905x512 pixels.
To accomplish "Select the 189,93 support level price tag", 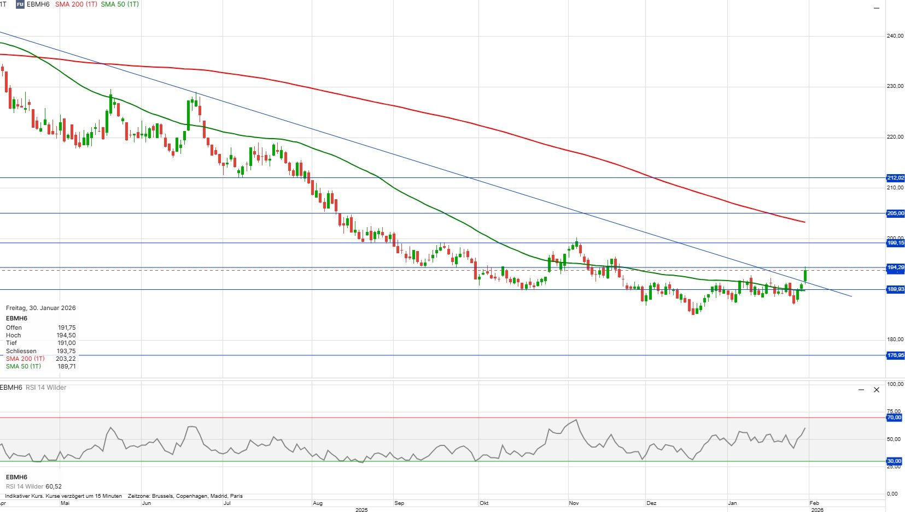I will coord(895,289).
